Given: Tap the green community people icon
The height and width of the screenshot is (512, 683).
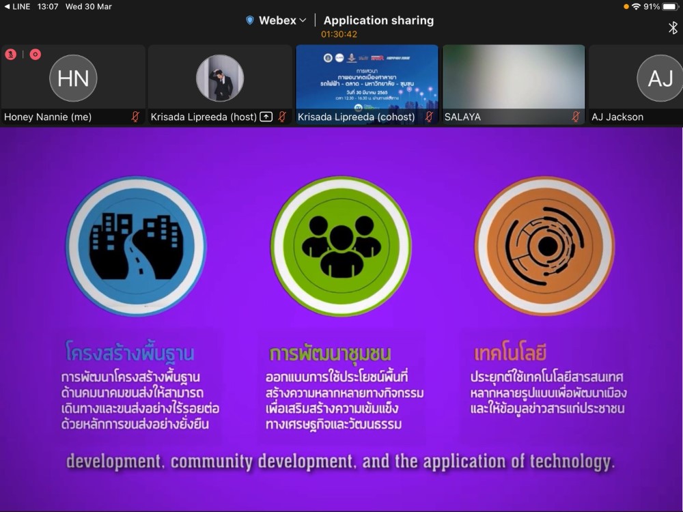Looking at the screenshot, I should pos(341,246).
